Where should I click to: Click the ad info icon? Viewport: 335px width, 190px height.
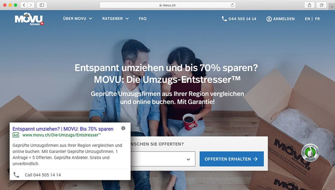click(123, 128)
